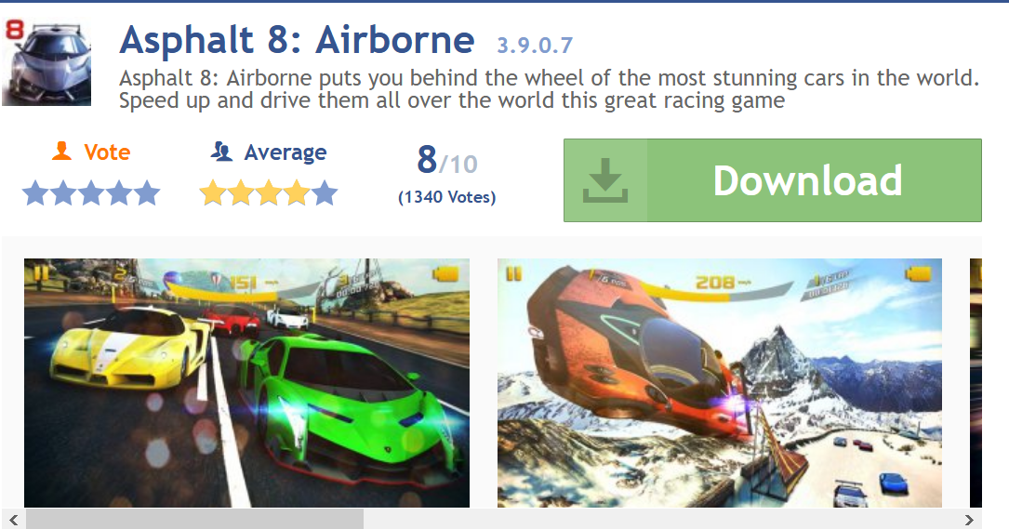Click the partially visible third screenshot

click(x=976, y=383)
